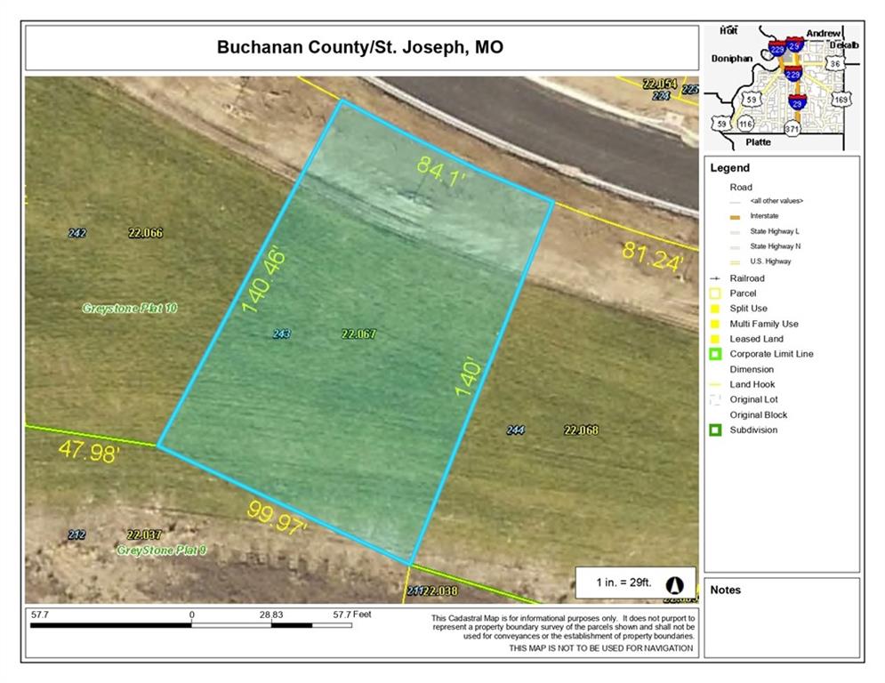The image size is (885, 683).
Task: Click the US Highway 169 shield icon
Action: (841, 100)
